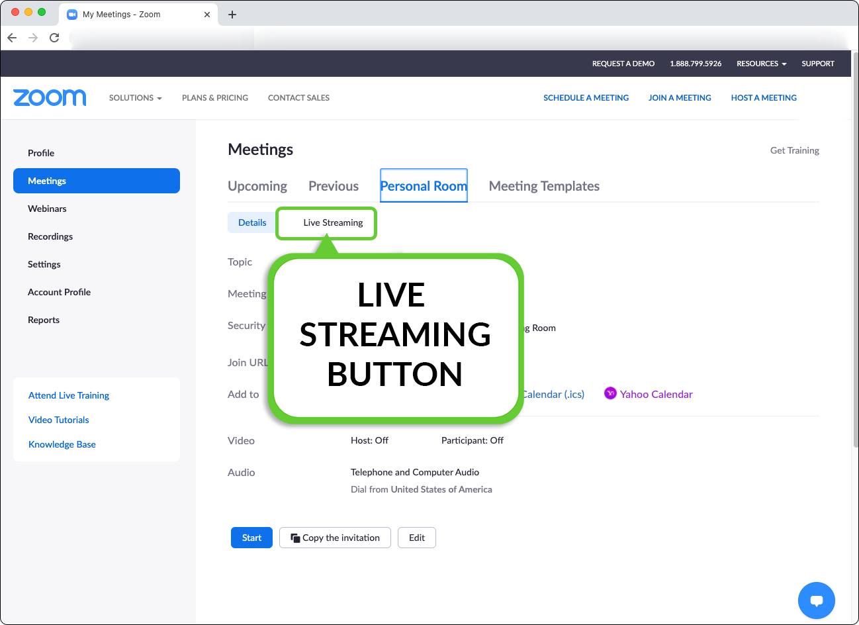The image size is (859, 625).
Task: Click Contact Sales link
Action: [298, 97]
